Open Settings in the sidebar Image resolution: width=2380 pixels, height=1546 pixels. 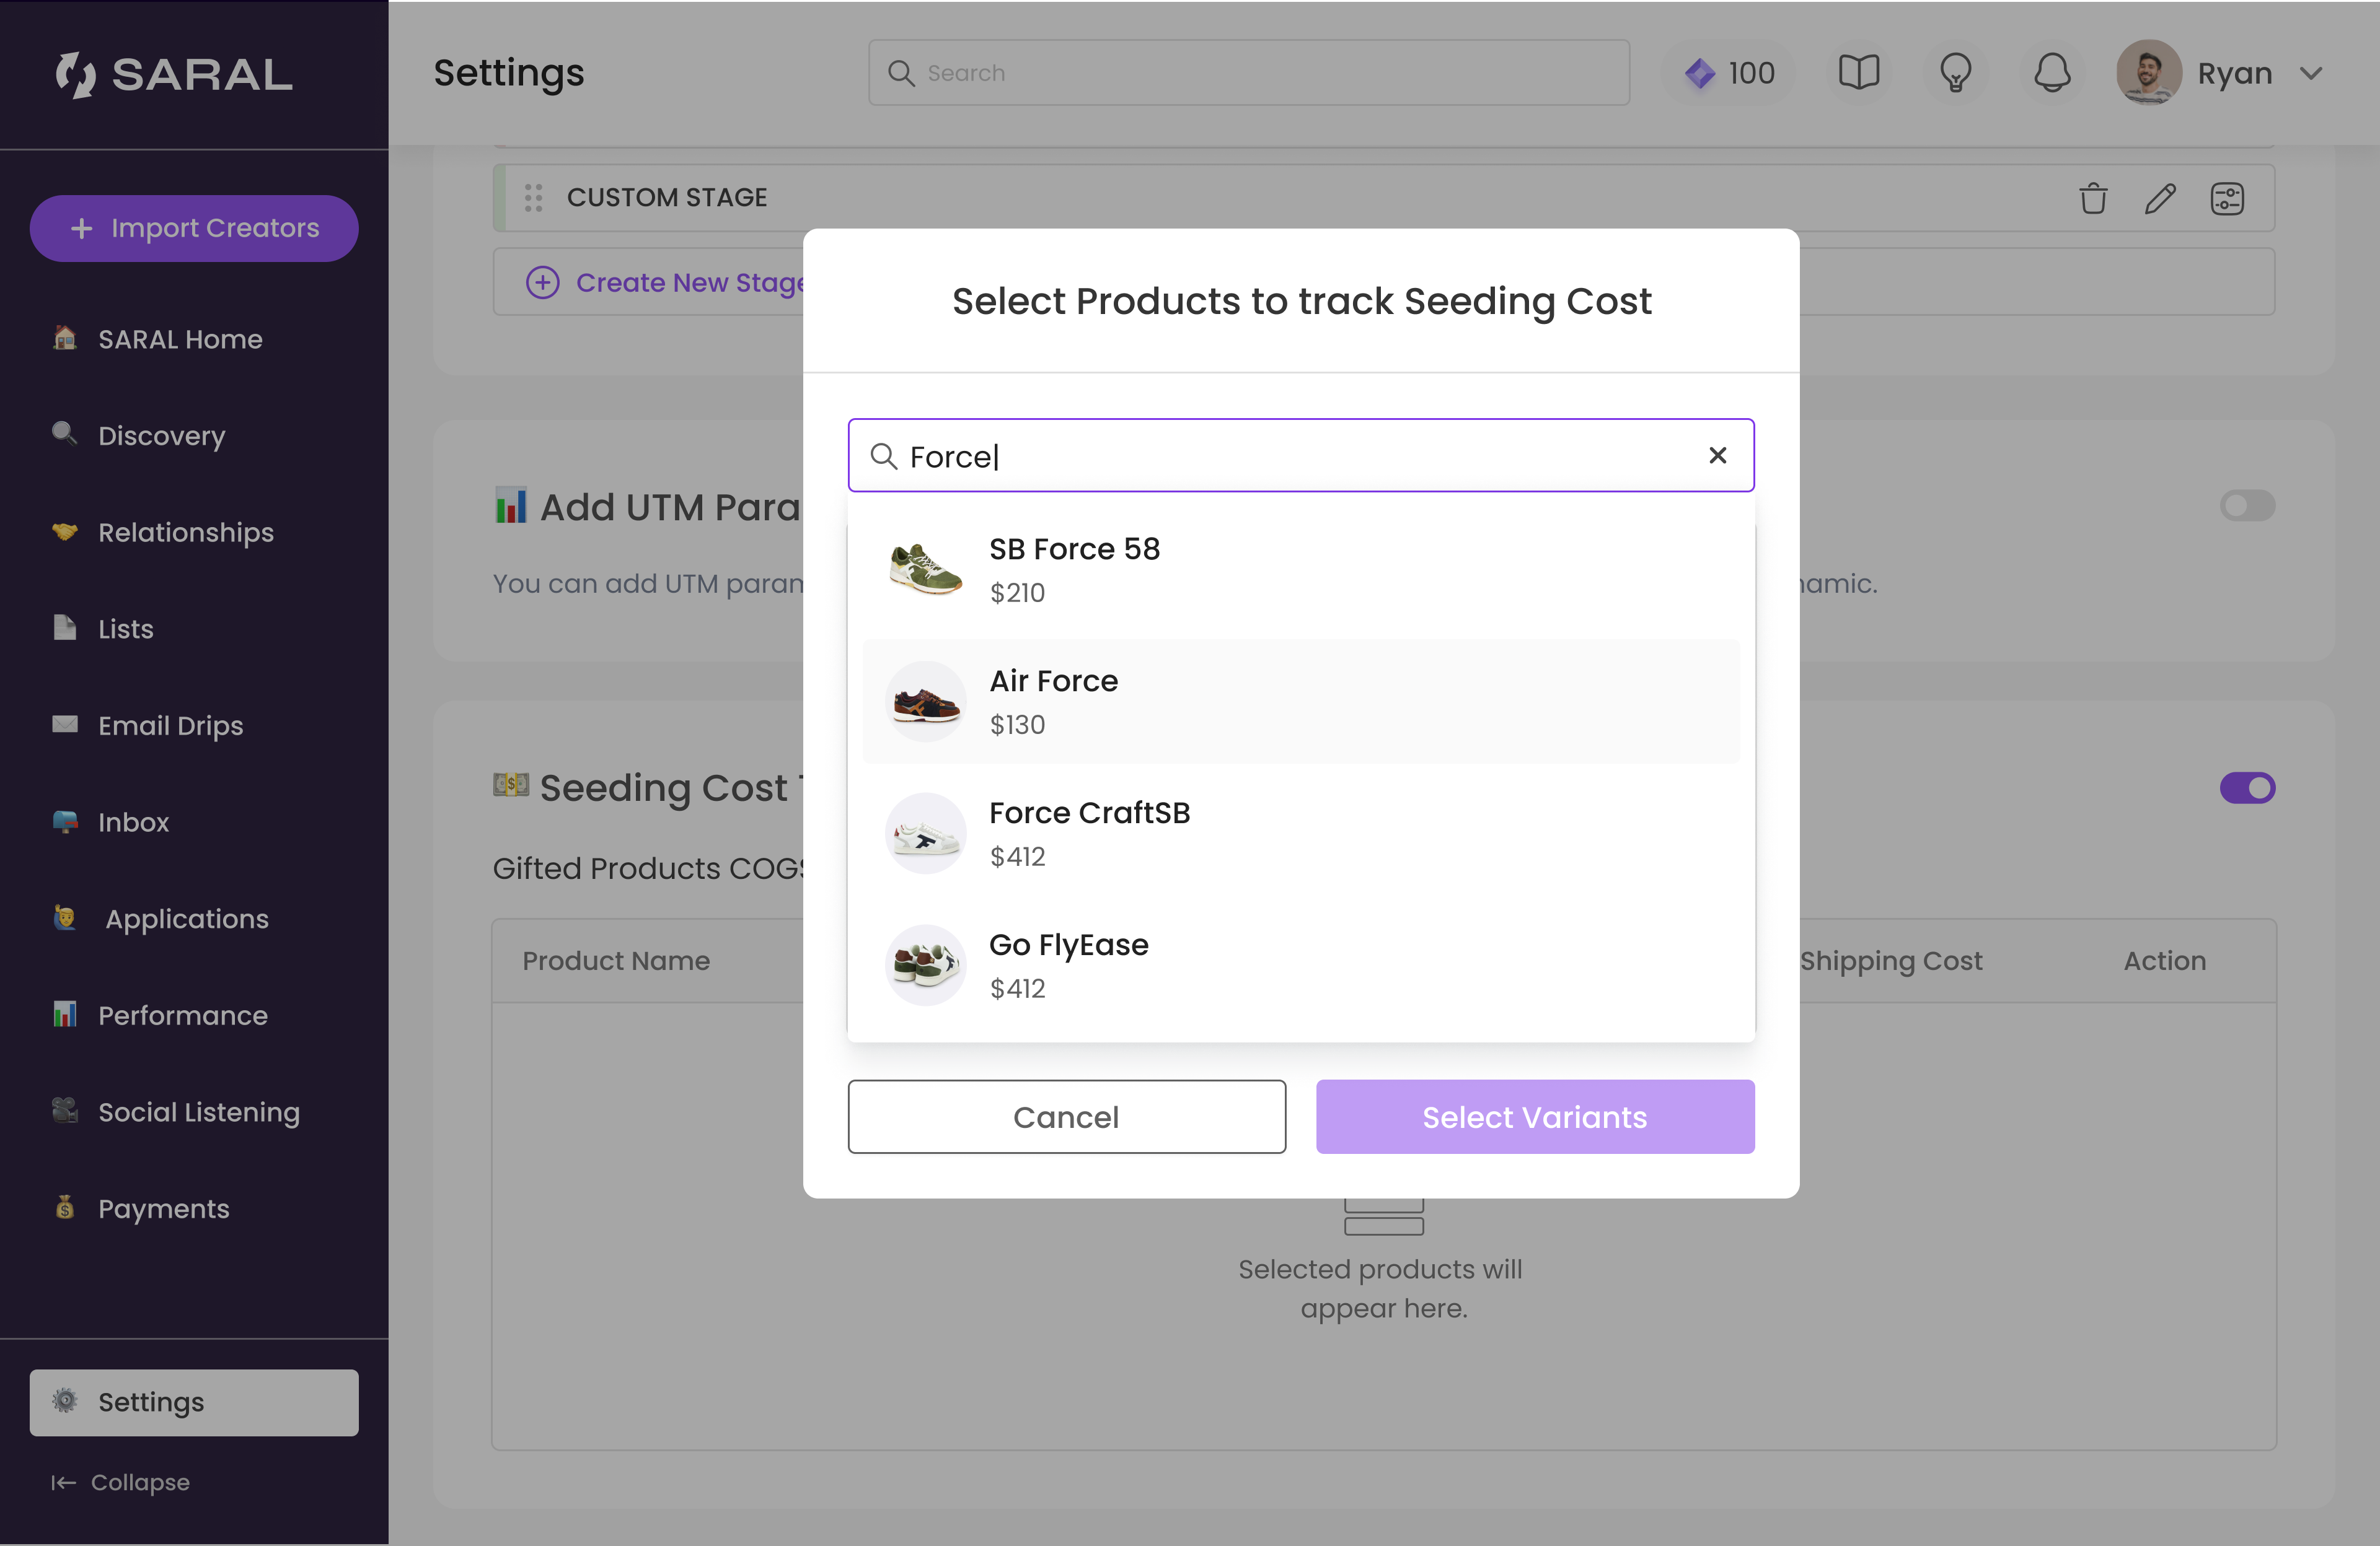194,1402
